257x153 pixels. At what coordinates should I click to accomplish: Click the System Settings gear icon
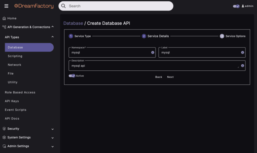coord(4,138)
